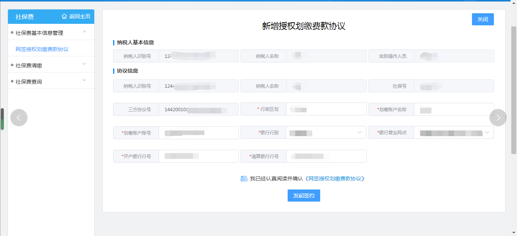
Task: Click the right circular navigation arrow
Action: [x=498, y=118]
